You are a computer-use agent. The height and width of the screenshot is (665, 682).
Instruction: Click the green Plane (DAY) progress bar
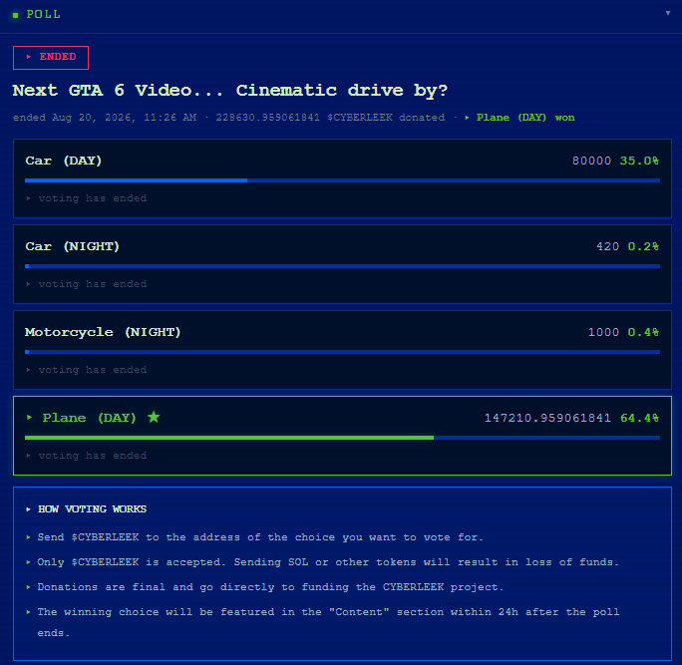(342, 438)
